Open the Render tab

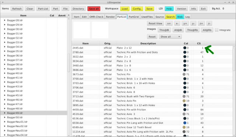click(x=110, y=17)
